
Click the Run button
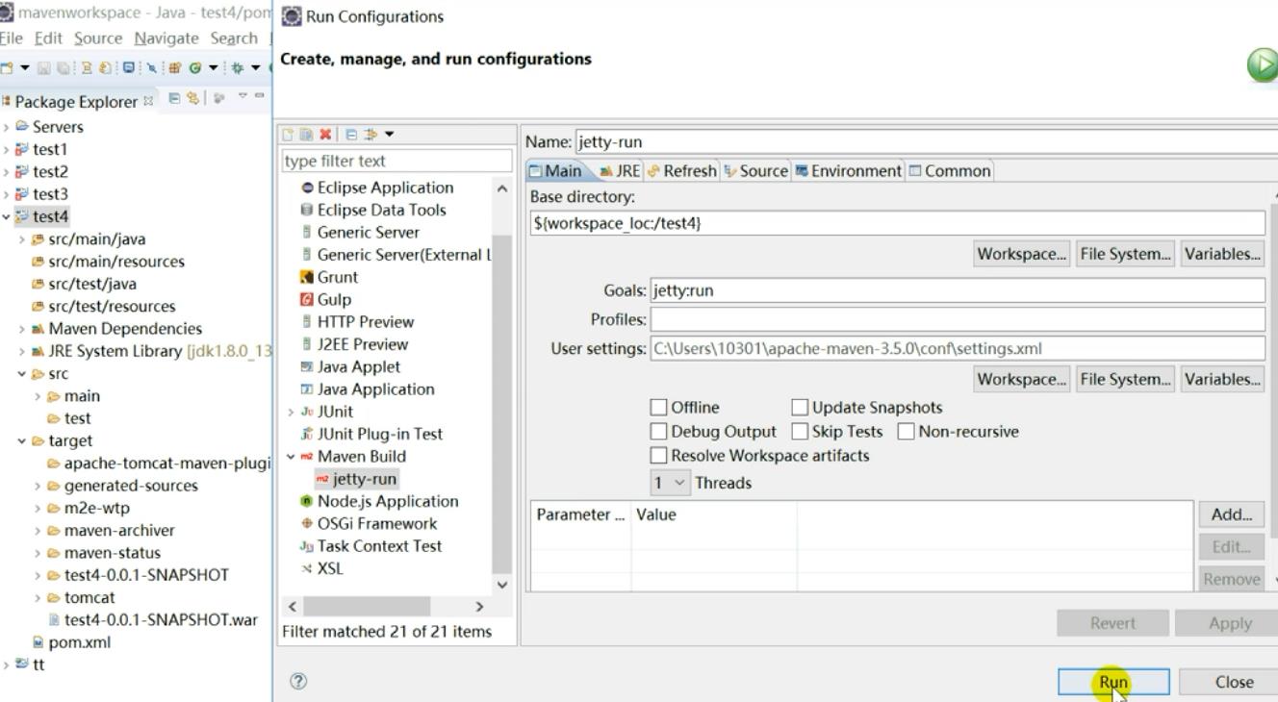(x=1113, y=682)
